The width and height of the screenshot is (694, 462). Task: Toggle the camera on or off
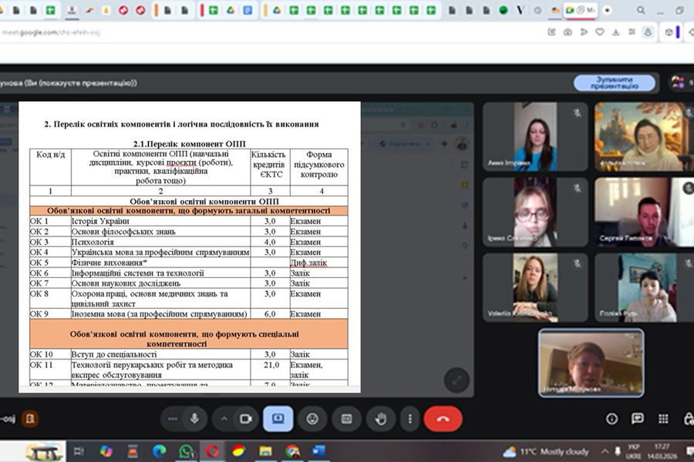click(246, 418)
